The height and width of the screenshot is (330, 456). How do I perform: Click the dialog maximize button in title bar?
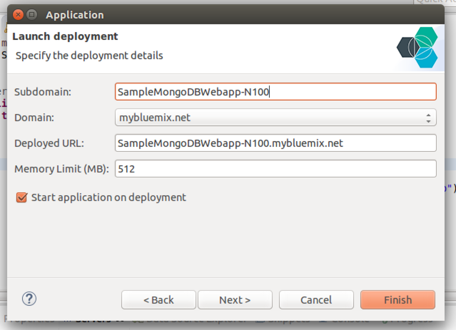32,15
